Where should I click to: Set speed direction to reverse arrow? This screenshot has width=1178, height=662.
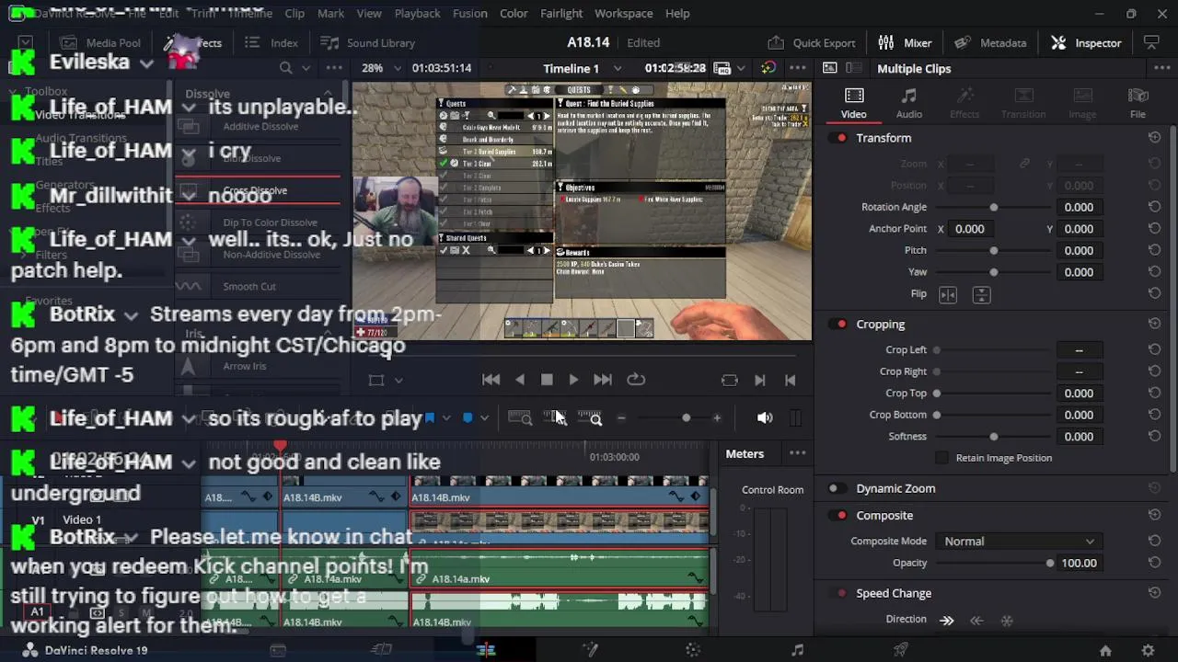976,620
